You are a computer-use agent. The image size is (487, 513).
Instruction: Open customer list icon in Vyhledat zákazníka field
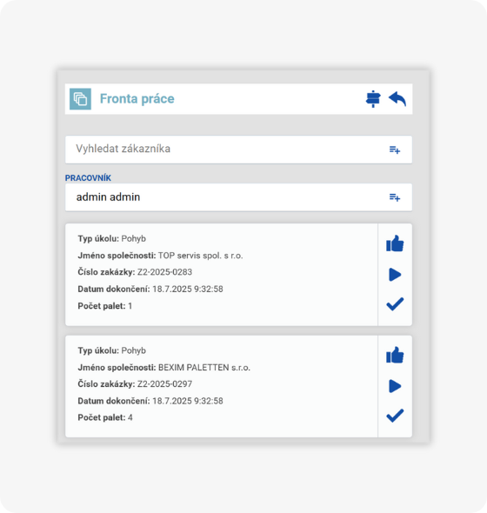[395, 150]
